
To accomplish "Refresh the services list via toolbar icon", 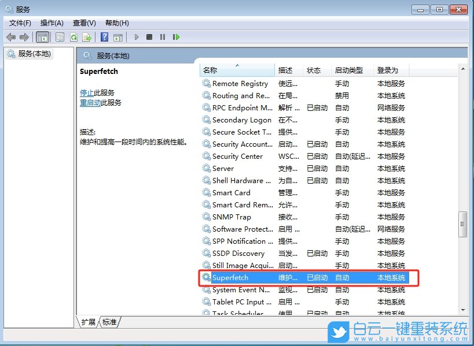I will click(74, 37).
